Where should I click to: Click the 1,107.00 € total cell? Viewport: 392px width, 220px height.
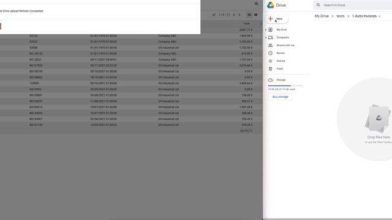click(246, 60)
